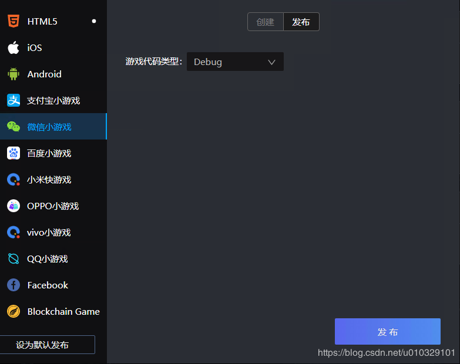
Task: Click the WeChat mini game icon
Action: [x=13, y=127]
